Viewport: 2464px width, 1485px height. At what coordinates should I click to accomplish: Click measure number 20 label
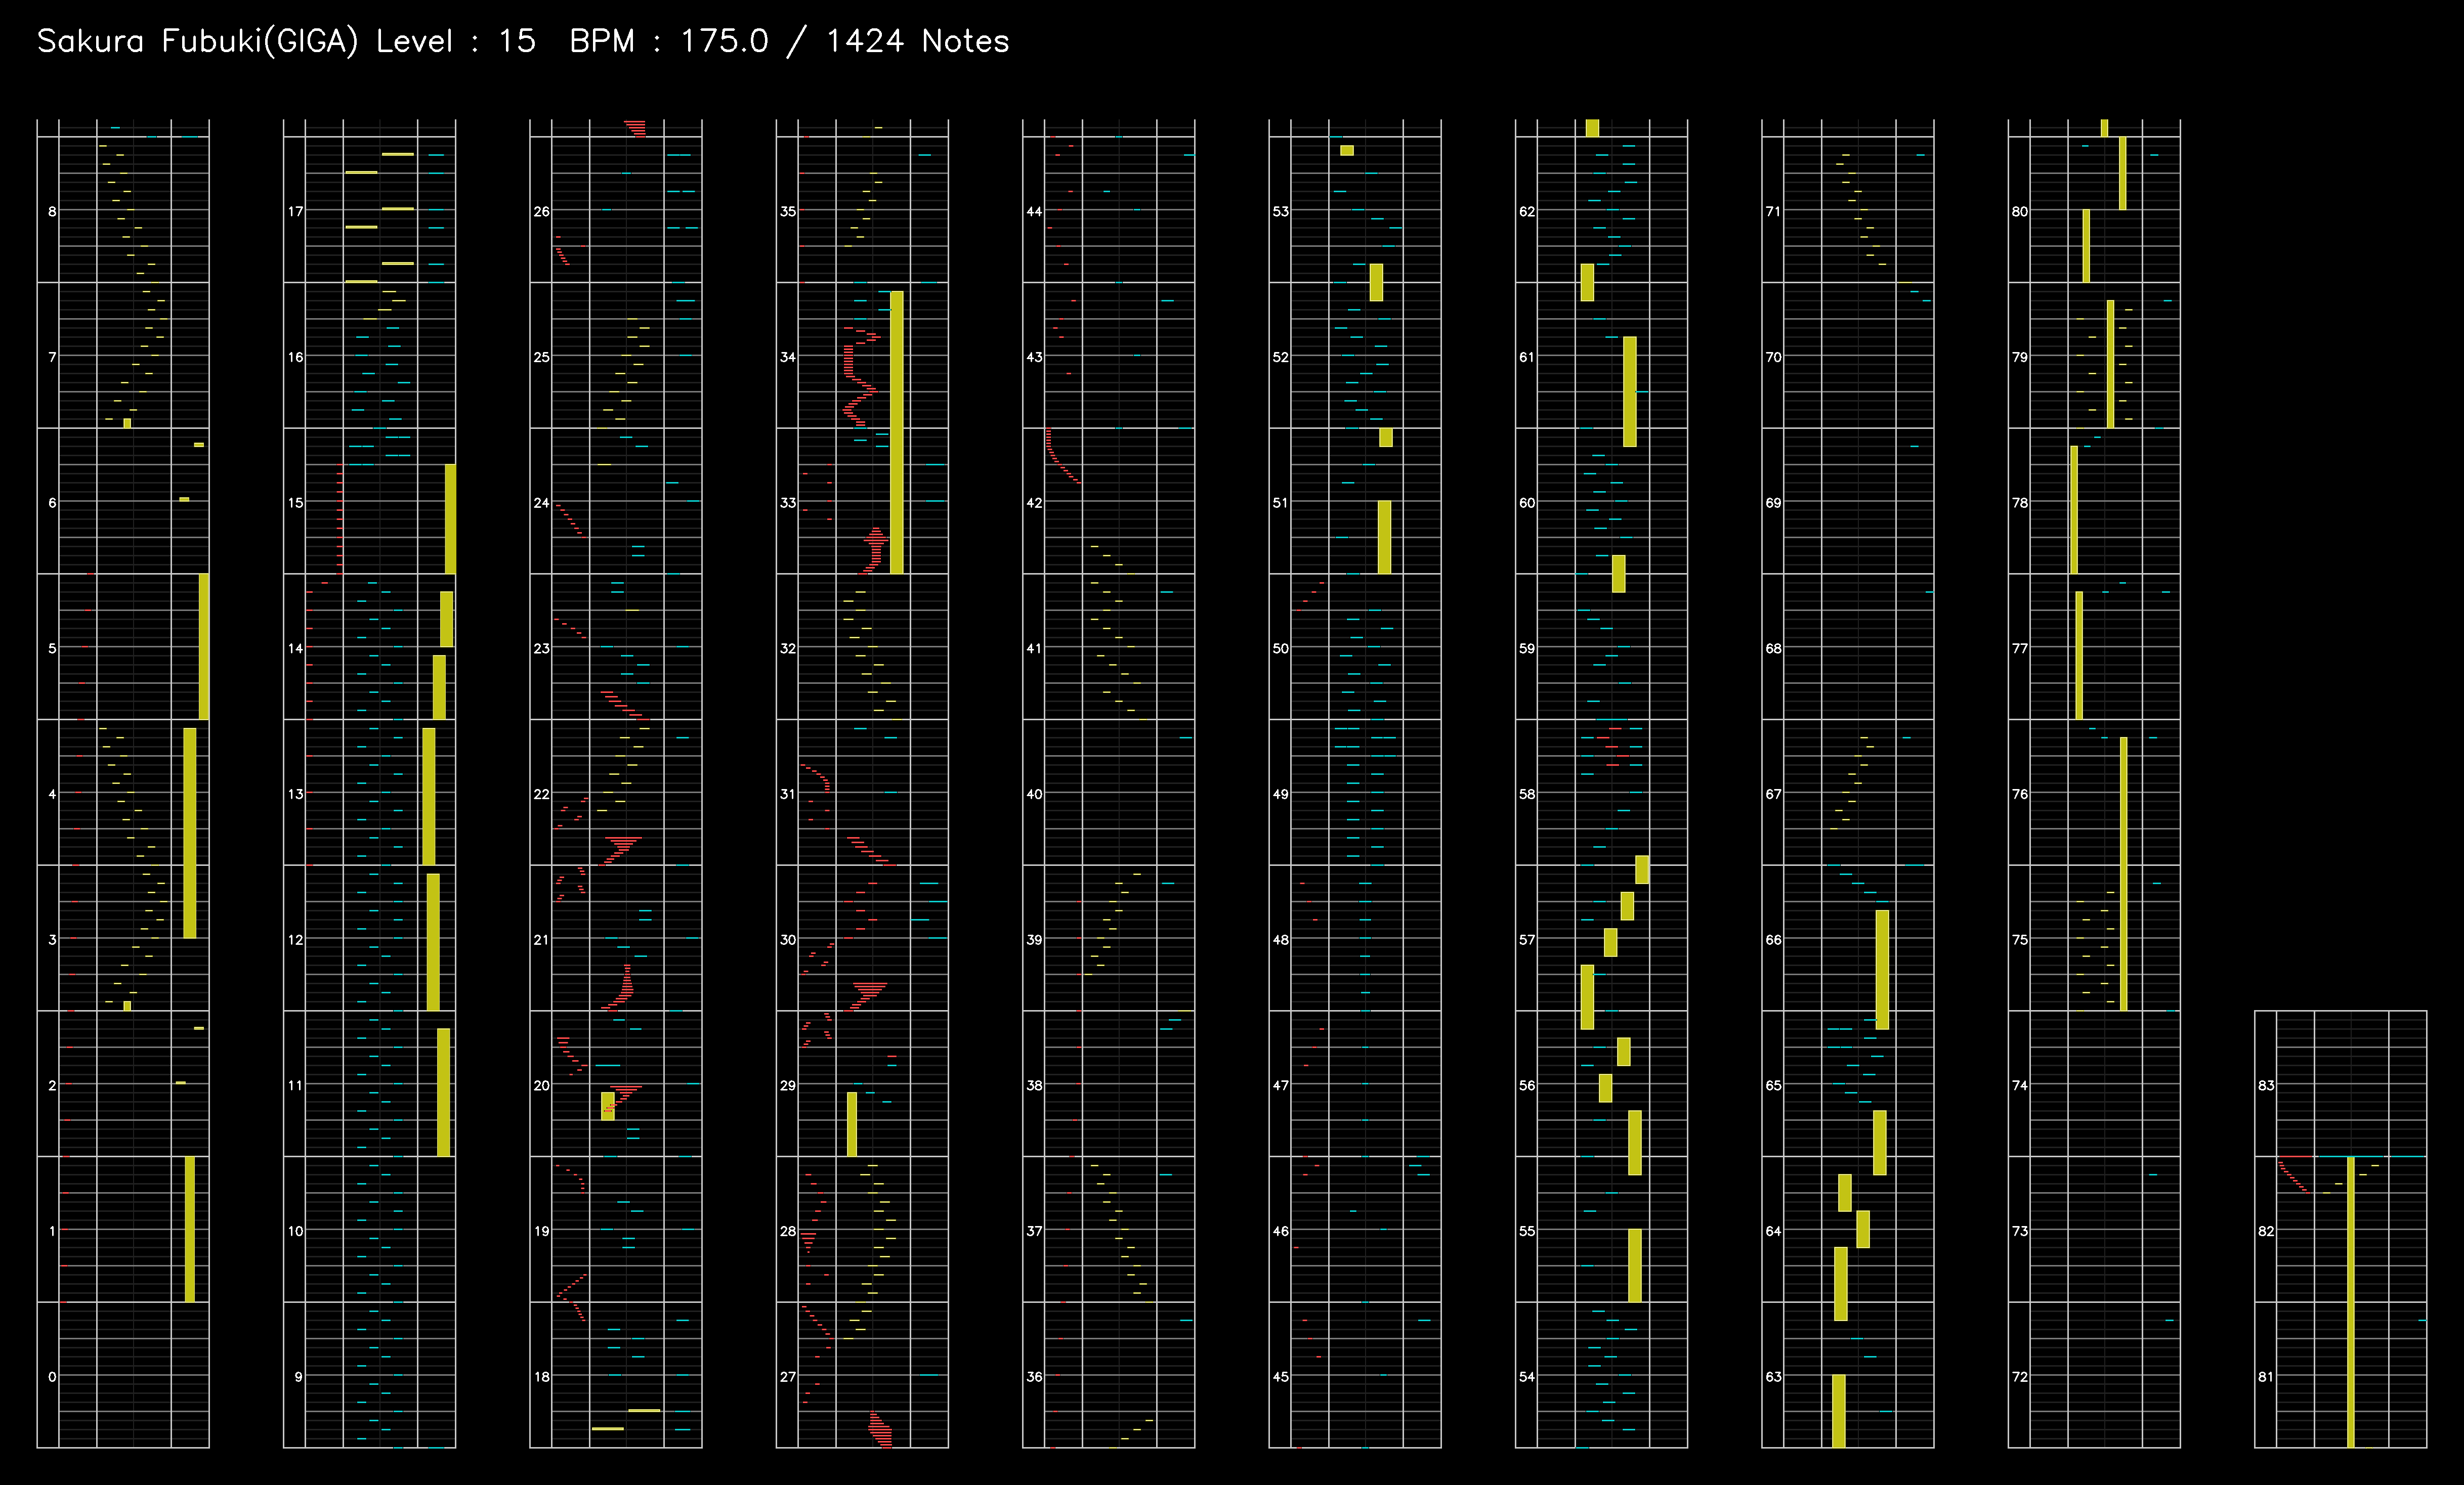pos(541,1085)
